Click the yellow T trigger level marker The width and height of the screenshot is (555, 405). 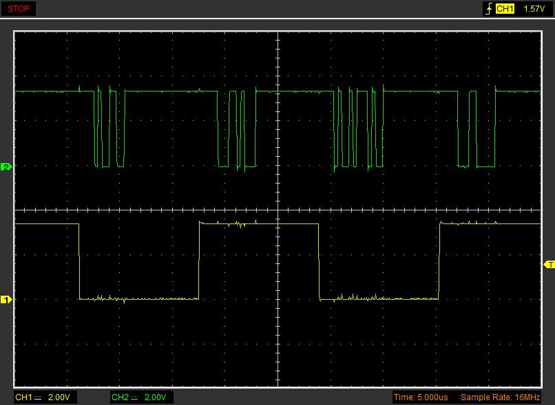[549, 264]
